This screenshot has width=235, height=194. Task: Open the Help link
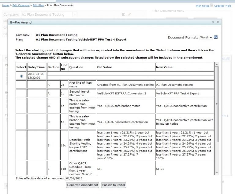coord(228,5)
